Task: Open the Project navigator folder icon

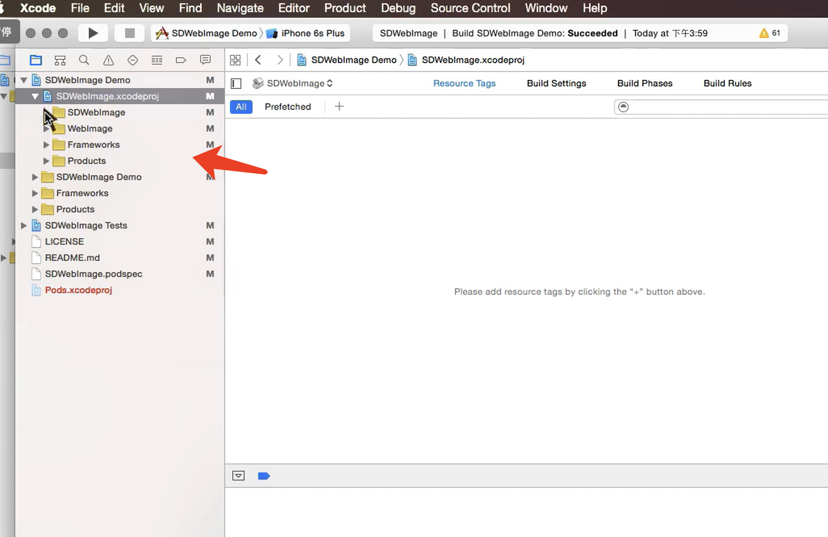Action: click(x=36, y=60)
